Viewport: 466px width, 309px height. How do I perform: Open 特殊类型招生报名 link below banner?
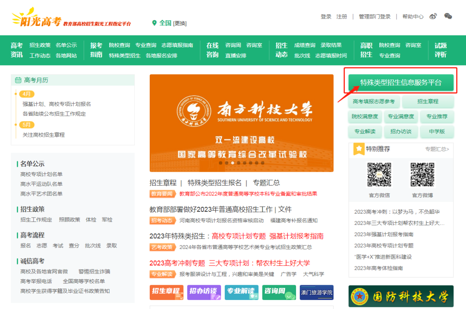[214, 183]
